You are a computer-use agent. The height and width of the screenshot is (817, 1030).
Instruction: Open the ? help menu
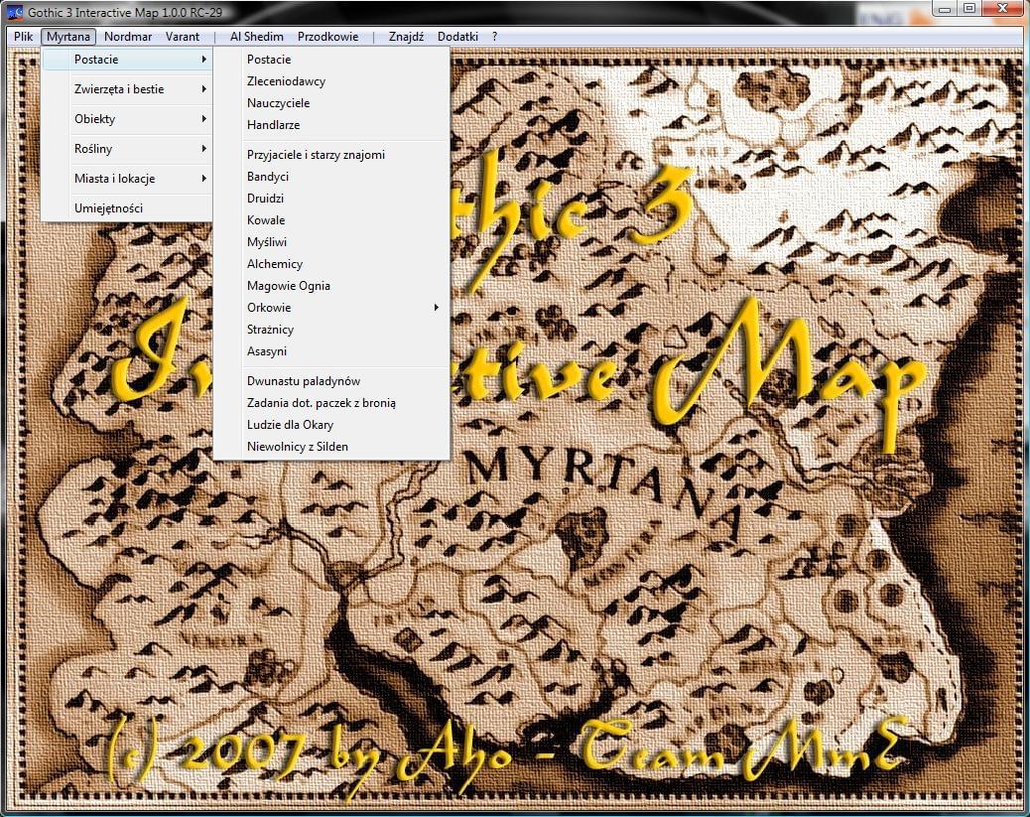click(494, 37)
